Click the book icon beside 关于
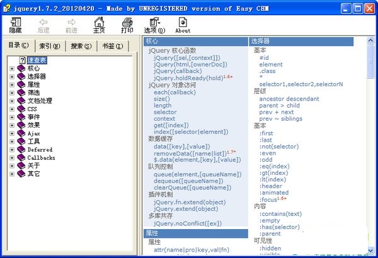The height and width of the screenshot is (258, 378). [x=21, y=165]
